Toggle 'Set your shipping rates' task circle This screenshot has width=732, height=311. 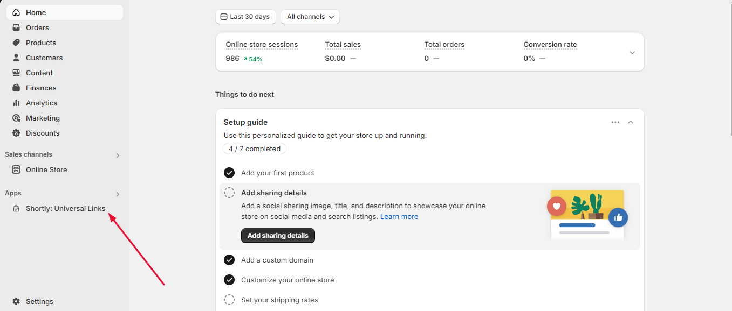pyautogui.click(x=229, y=300)
